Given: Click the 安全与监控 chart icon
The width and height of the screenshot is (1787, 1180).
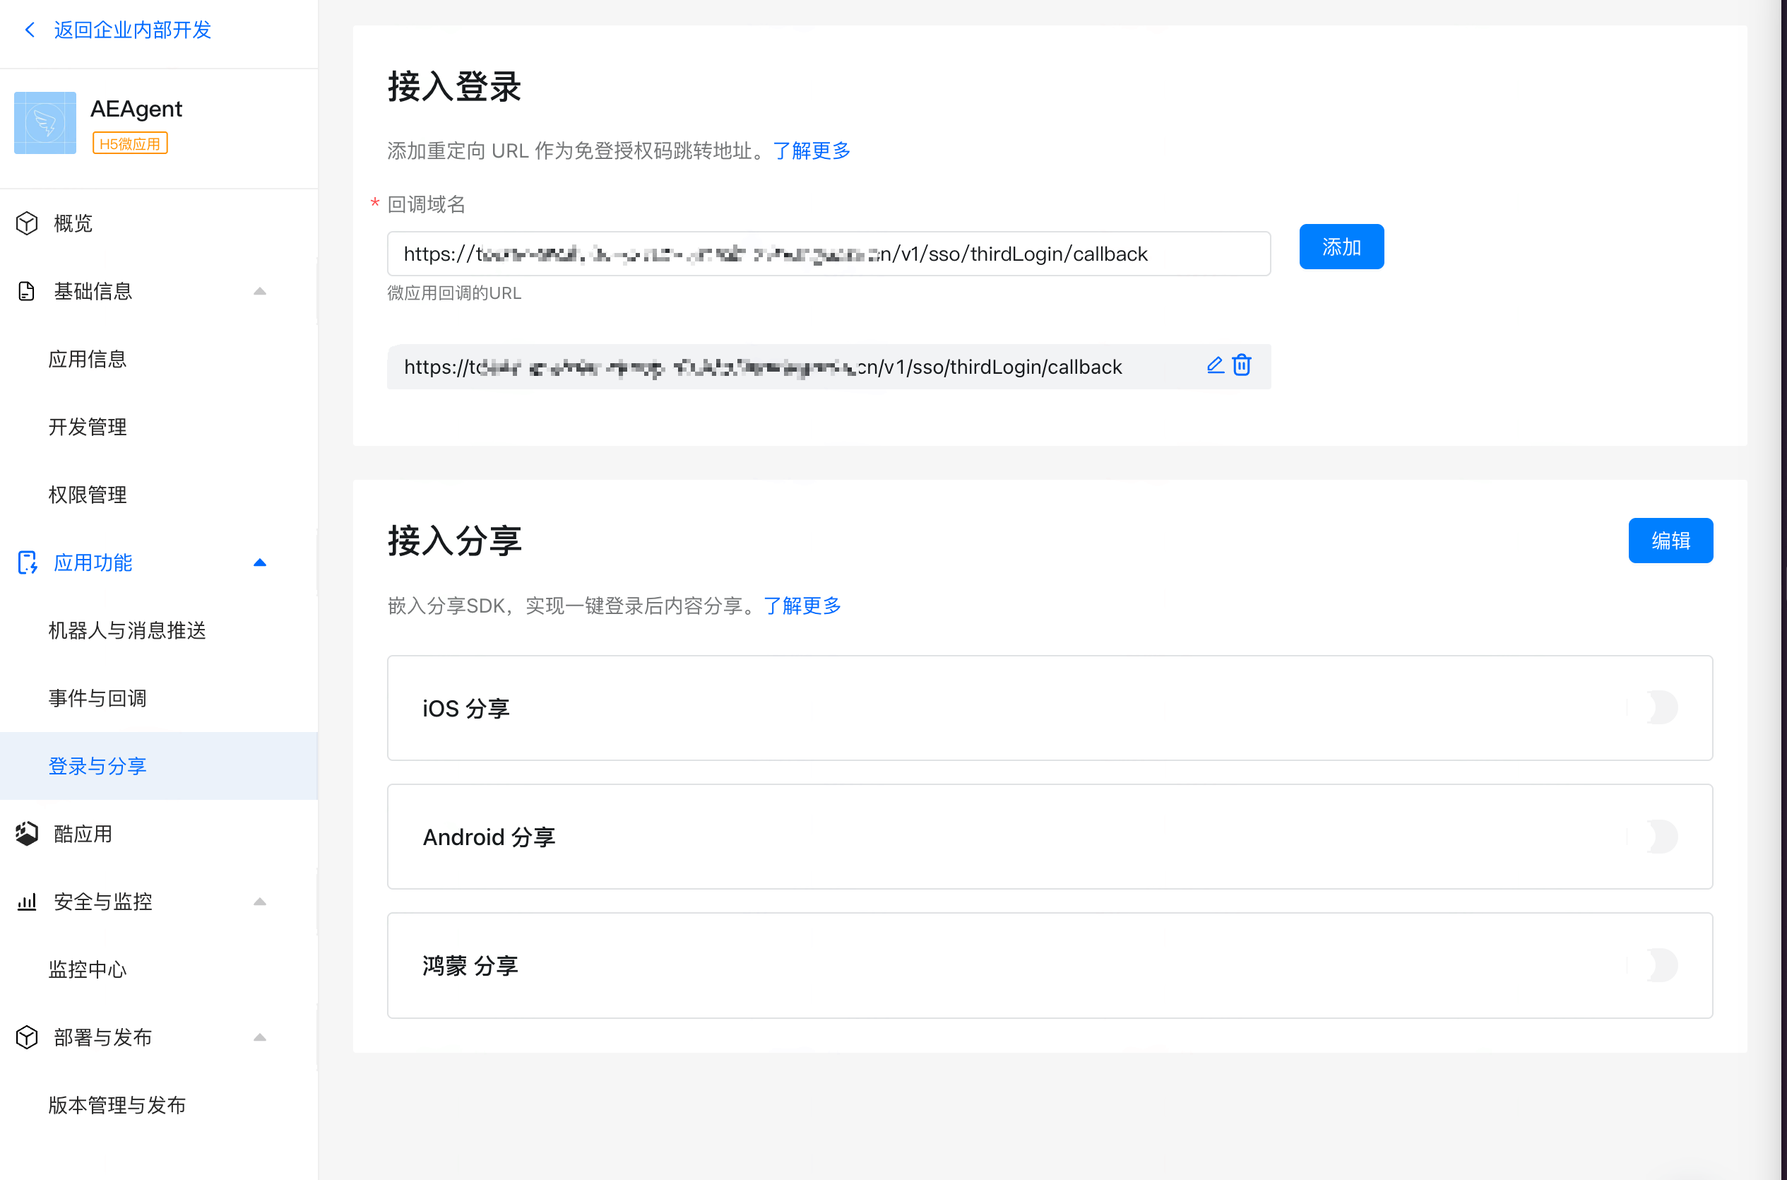Looking at the screenshot, I should 27,902.
